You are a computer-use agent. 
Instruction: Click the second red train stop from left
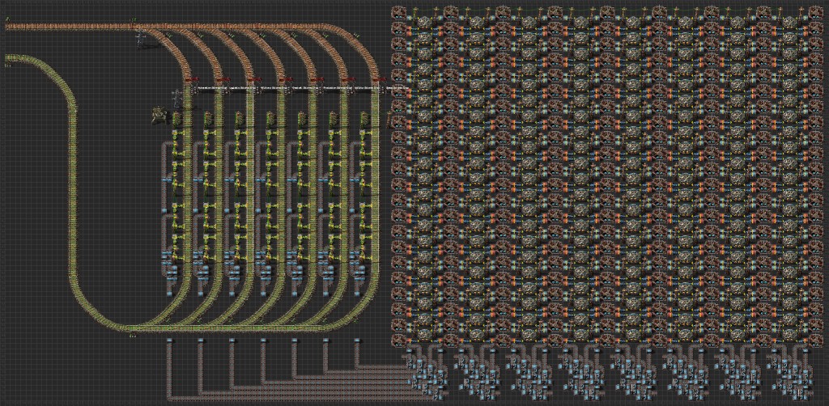(222, 78)
